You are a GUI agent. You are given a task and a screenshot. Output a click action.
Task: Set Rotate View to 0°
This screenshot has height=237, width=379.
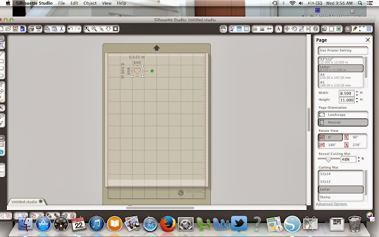[x=330, y=137]
